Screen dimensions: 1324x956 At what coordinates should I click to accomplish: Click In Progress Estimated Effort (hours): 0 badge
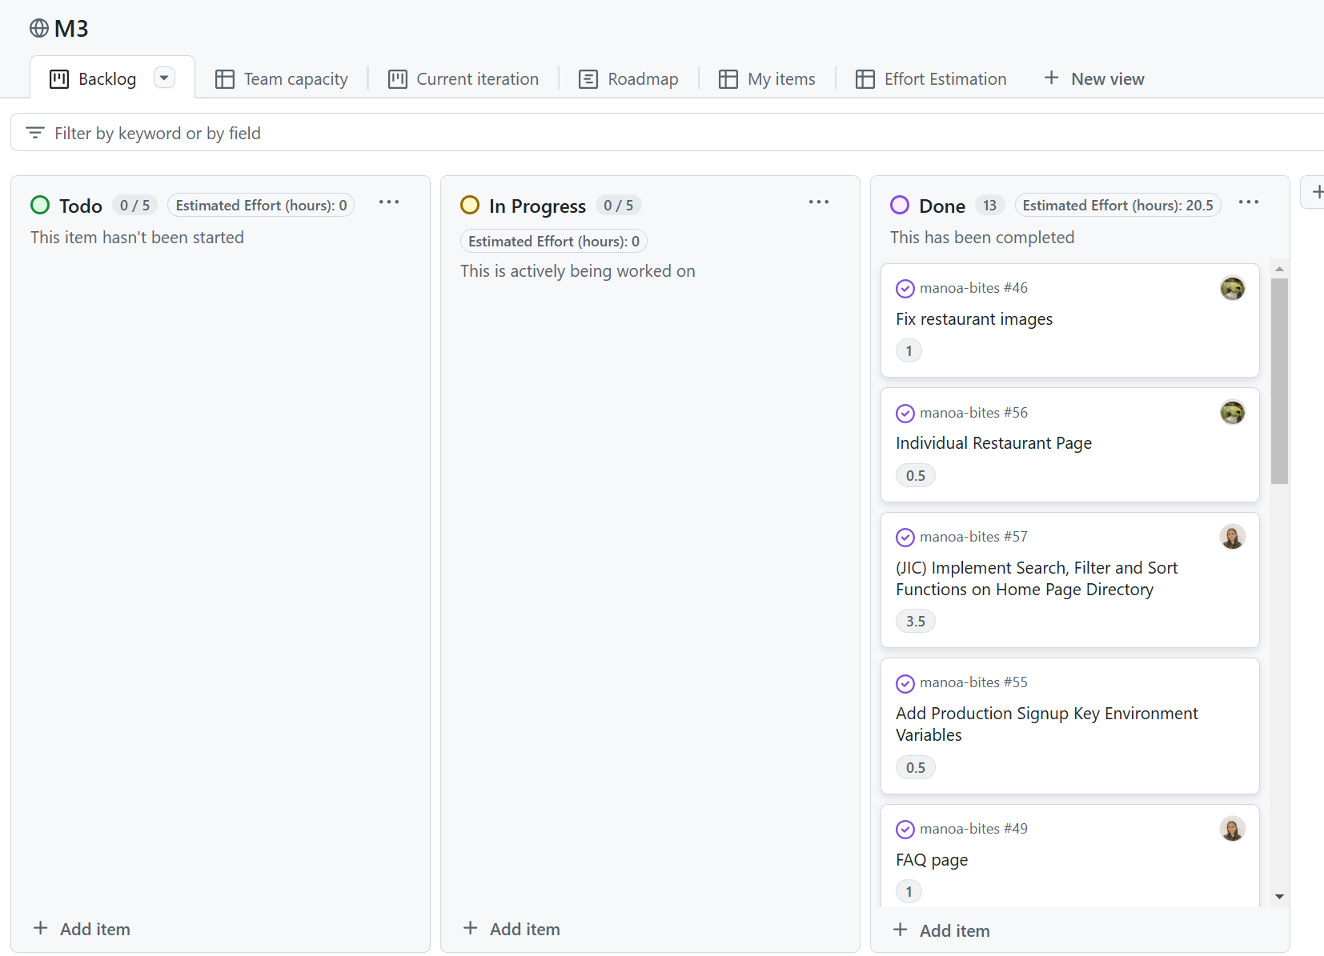(x=554, y=242)
